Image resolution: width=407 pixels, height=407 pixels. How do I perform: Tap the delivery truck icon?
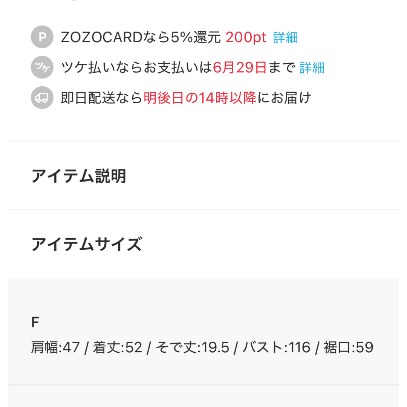tap(42, 98)
